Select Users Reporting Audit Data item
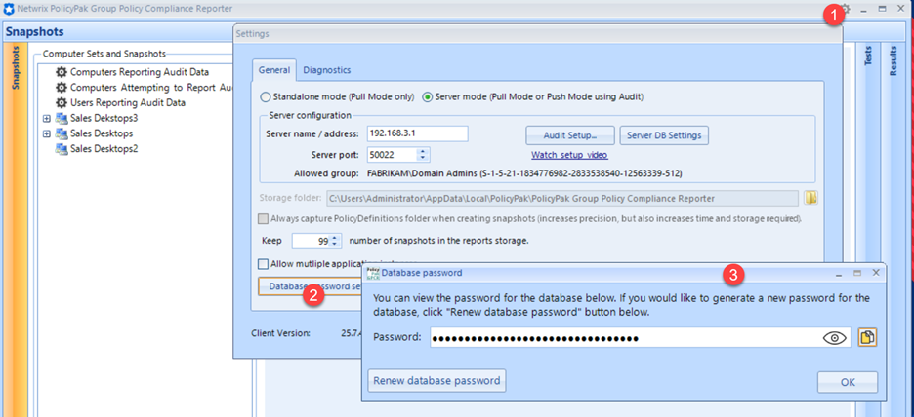Screen dimensions: 914x417 pyautogui.click(x=127, y=102)
